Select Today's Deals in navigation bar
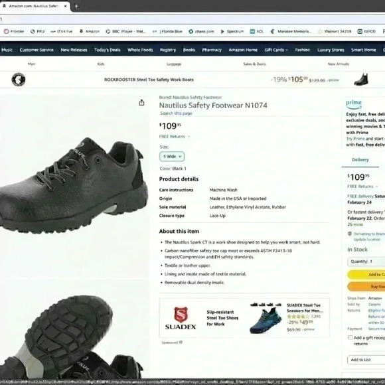Screen dimensions: 385x385 click(x=108, y=50)
